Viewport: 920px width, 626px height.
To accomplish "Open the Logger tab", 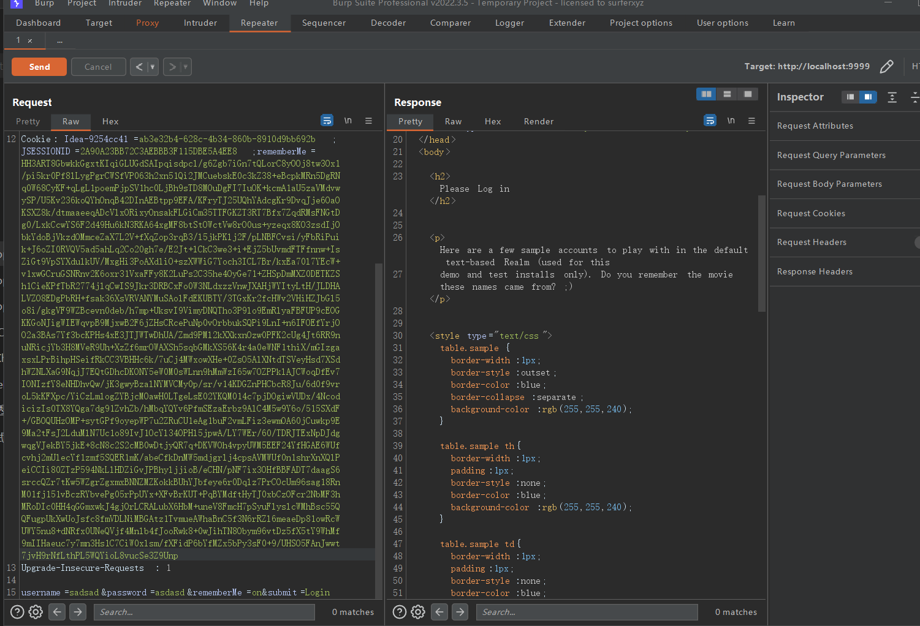I will pos(509,23).
